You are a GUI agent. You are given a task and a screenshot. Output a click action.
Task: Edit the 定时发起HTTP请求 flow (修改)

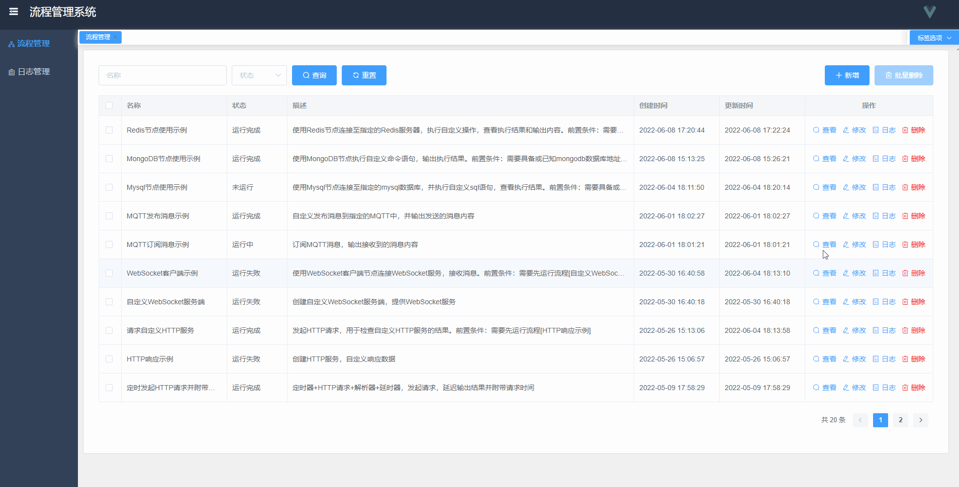click(854, 388)
